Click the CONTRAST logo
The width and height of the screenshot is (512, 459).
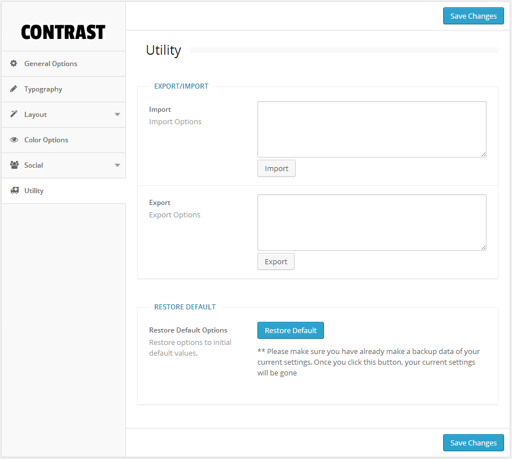pyautogui.click(x=63, y=32)
